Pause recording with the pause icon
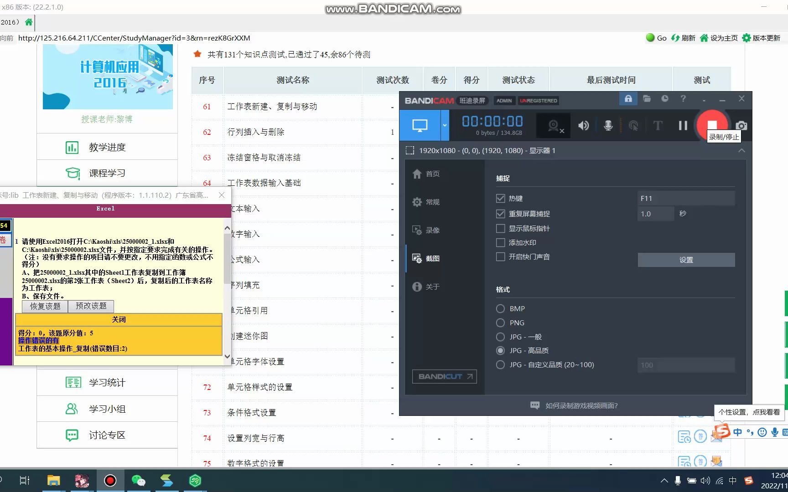 point(682,125)
